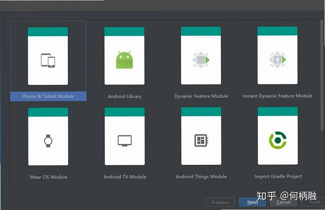Select the Android TV screen icon
325x210 pixels.
pos(125,141)
